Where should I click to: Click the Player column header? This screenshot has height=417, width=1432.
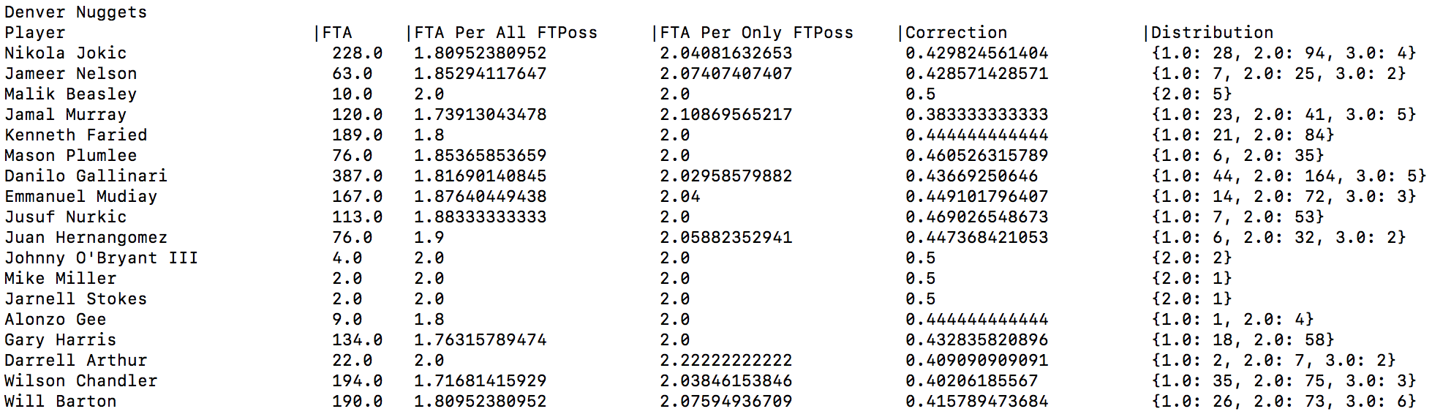coord(34,33)
